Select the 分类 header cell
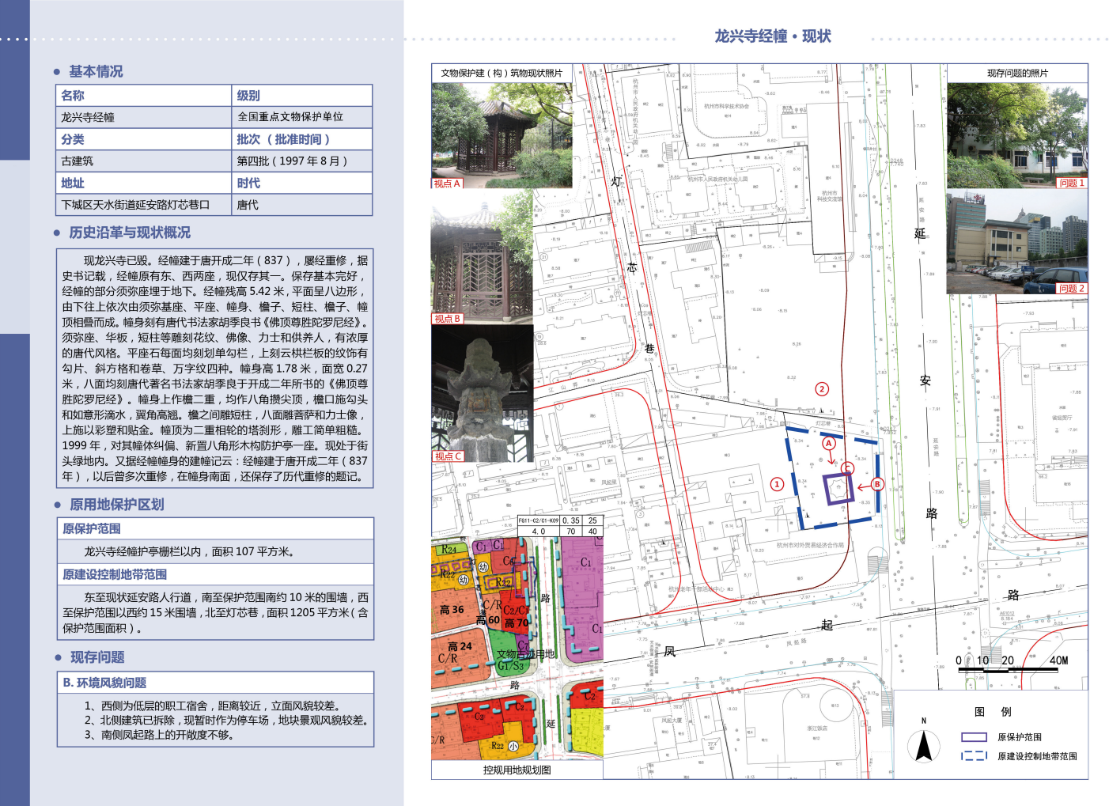The image size is (1109, 806). click(144, 139)
